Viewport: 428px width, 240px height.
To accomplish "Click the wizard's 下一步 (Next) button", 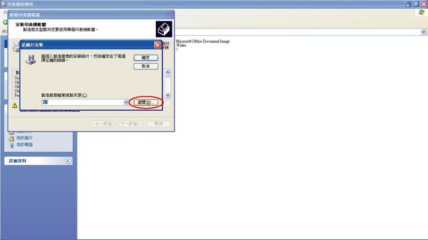I will click(x=131, y=124).
